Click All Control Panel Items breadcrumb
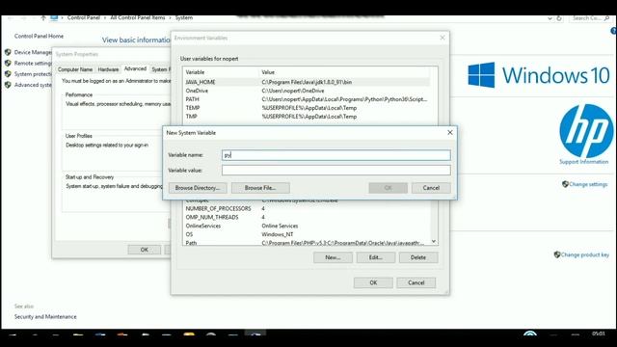Screen dimensions: 617x347 pyautogui.click(x=138, y=17)
